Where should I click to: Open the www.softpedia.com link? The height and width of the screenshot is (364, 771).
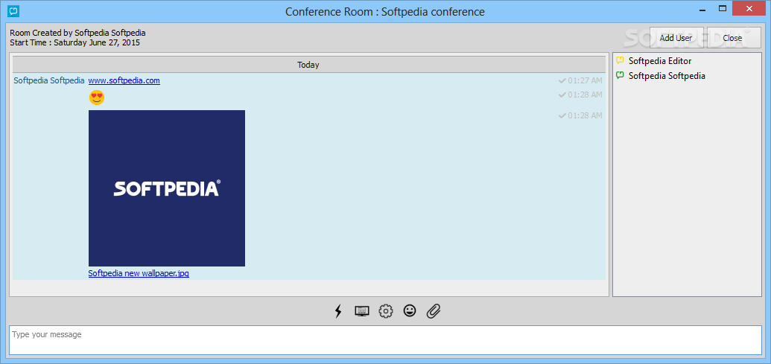124,80
